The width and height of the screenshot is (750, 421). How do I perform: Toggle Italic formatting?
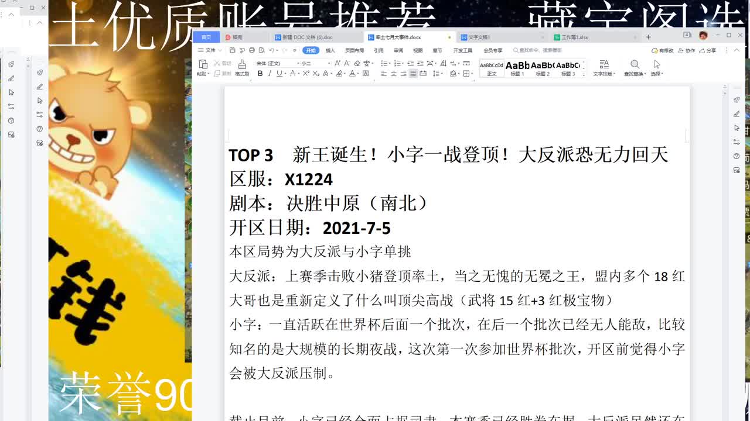tap(270, 74)
